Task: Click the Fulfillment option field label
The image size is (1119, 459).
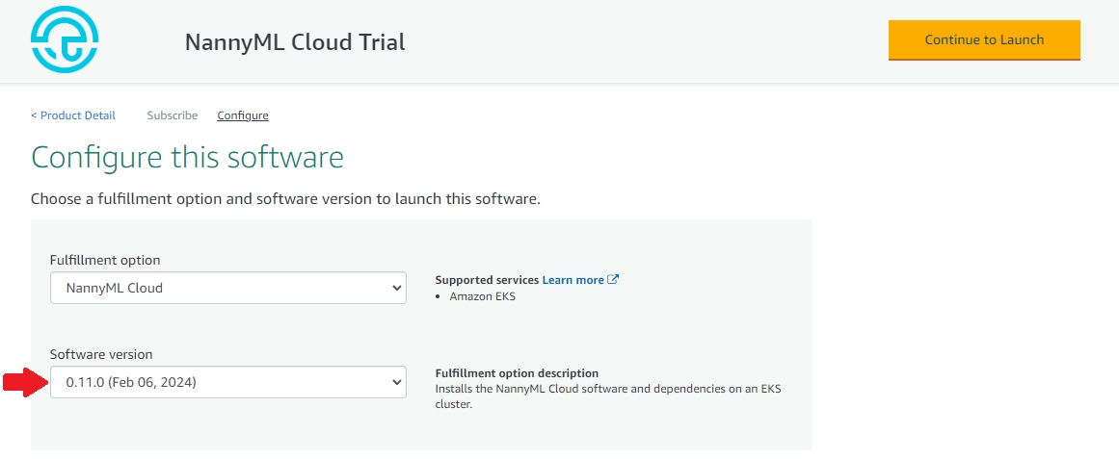Action: click(x=105, y=260)
